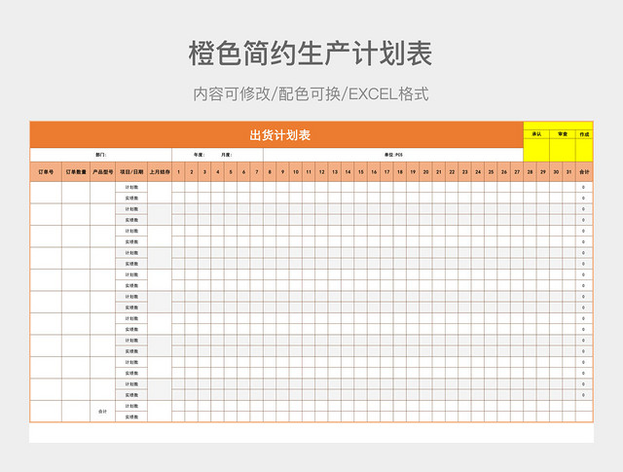This screenshot has width=623, height=472.
Task: Click the day 12 column header
Action: point(322,172)
